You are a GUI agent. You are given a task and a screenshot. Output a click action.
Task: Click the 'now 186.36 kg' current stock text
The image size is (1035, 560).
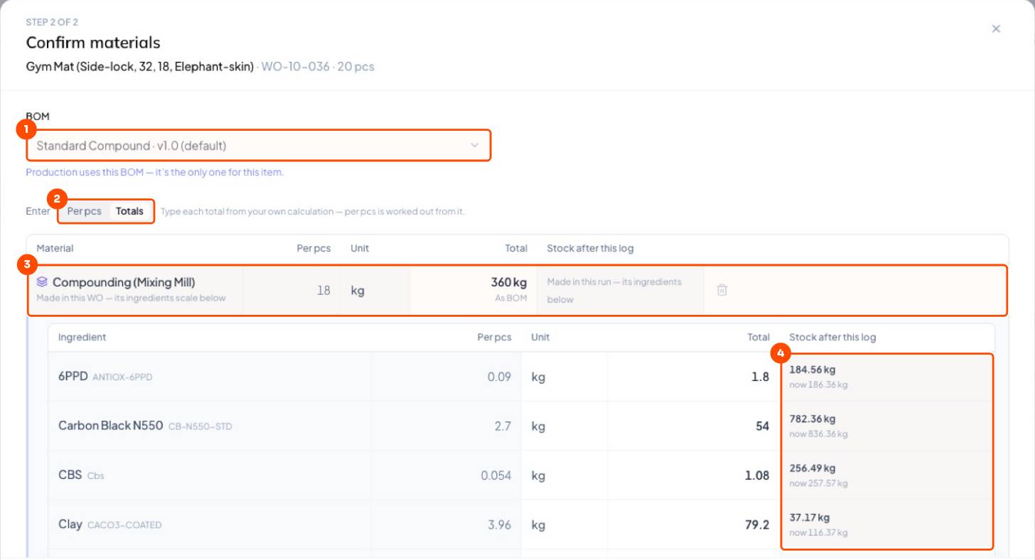(x=818, y=384)
